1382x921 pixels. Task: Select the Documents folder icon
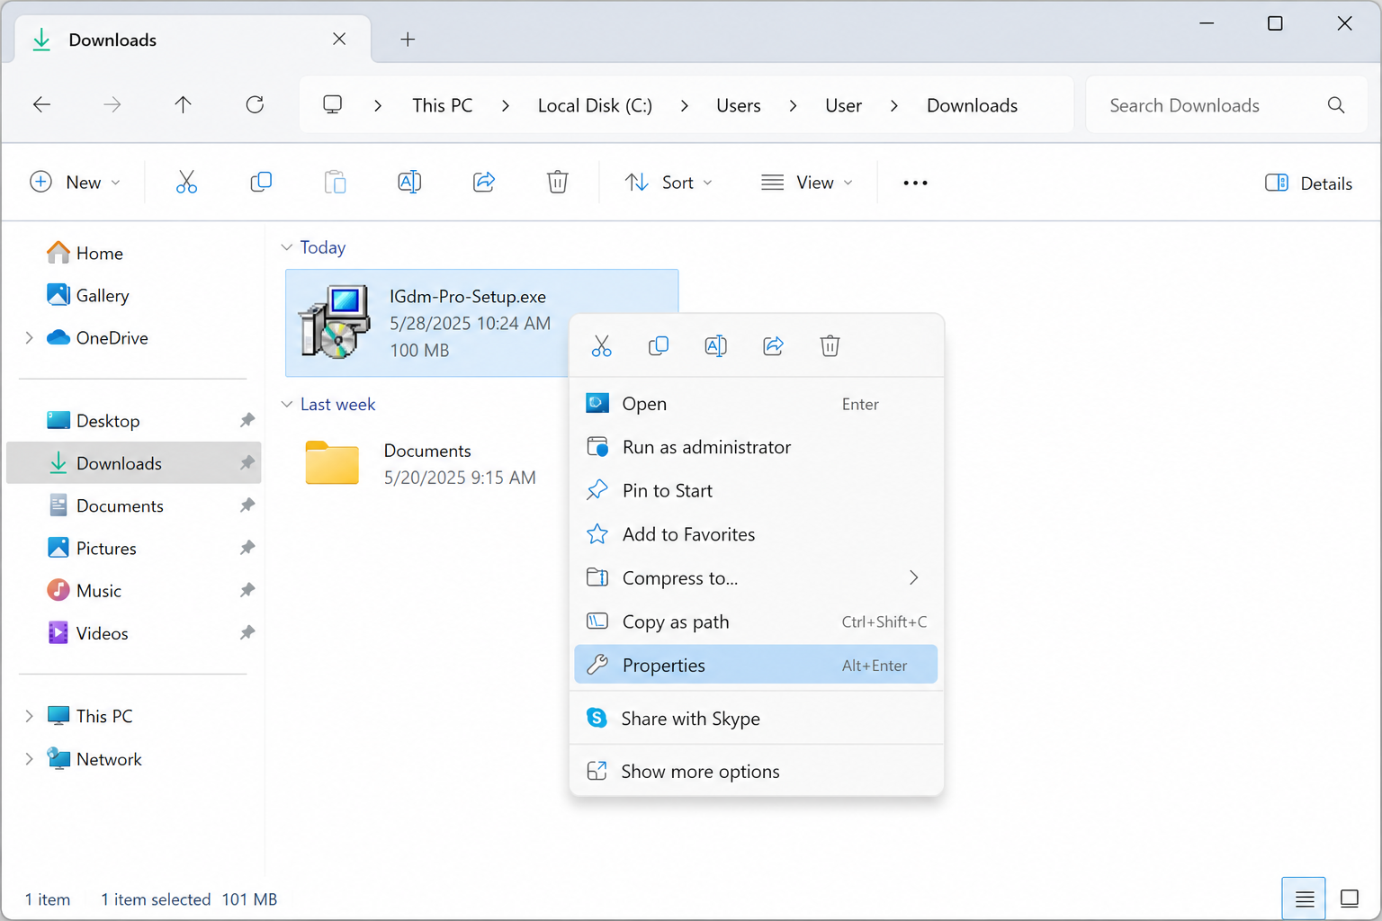(332, 463)
